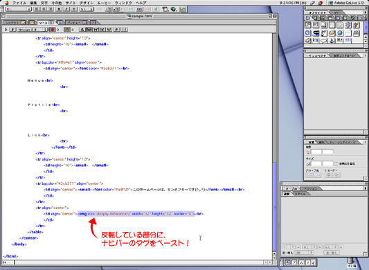Toggle the constrain proportions checkbox under サイズ
The image size is (369, 270).
click(x=336, y=163)
